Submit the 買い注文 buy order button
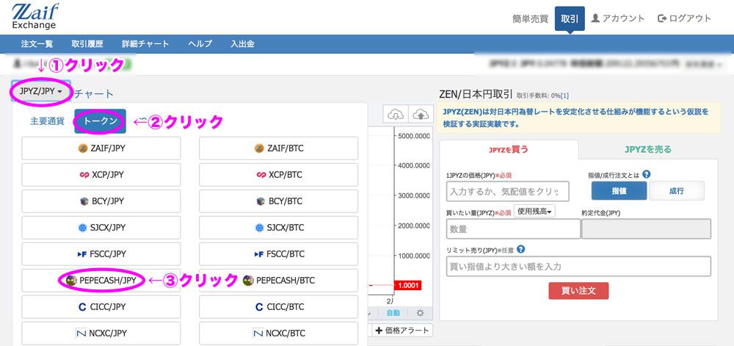Screen dimensions: 734x346 [578, 291]
